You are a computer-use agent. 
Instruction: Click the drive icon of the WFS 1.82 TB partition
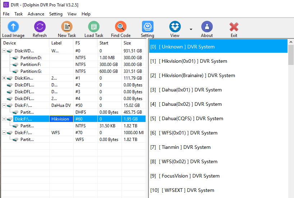15,140
